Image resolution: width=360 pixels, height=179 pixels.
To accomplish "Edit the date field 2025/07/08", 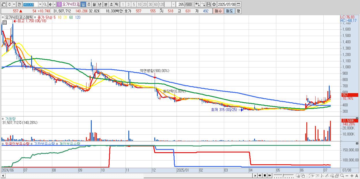I will point(227,4).
